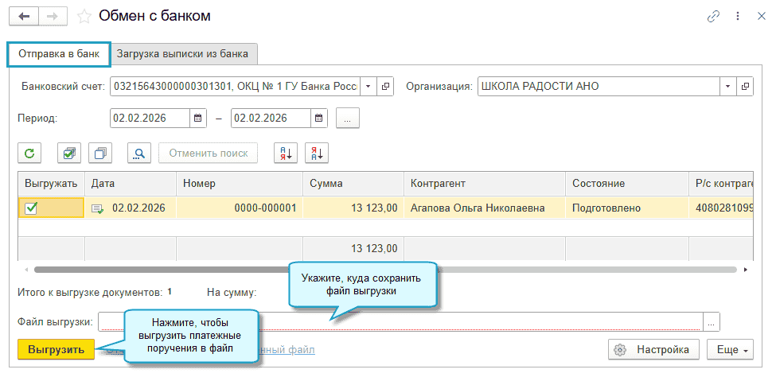
Task: Expand the Банковский счет dropdown arrow
Action: [369, 86]
